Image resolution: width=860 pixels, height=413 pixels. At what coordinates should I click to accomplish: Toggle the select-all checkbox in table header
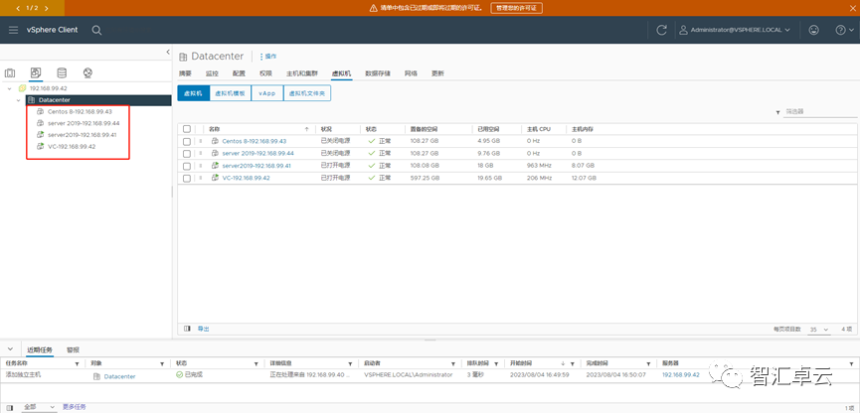(x=187, y=129)
